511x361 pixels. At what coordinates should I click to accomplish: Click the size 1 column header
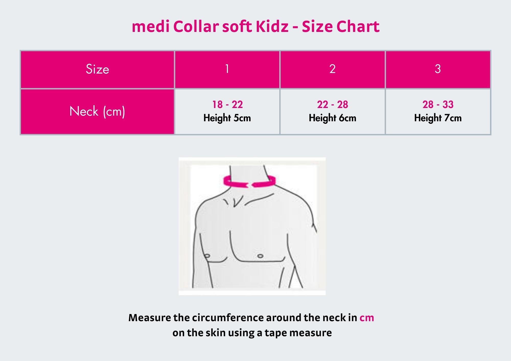tap(227, 69)
